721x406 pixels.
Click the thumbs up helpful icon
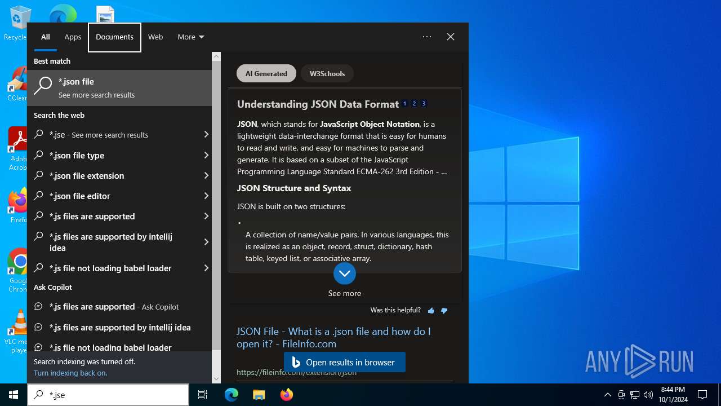click(431, 310)
